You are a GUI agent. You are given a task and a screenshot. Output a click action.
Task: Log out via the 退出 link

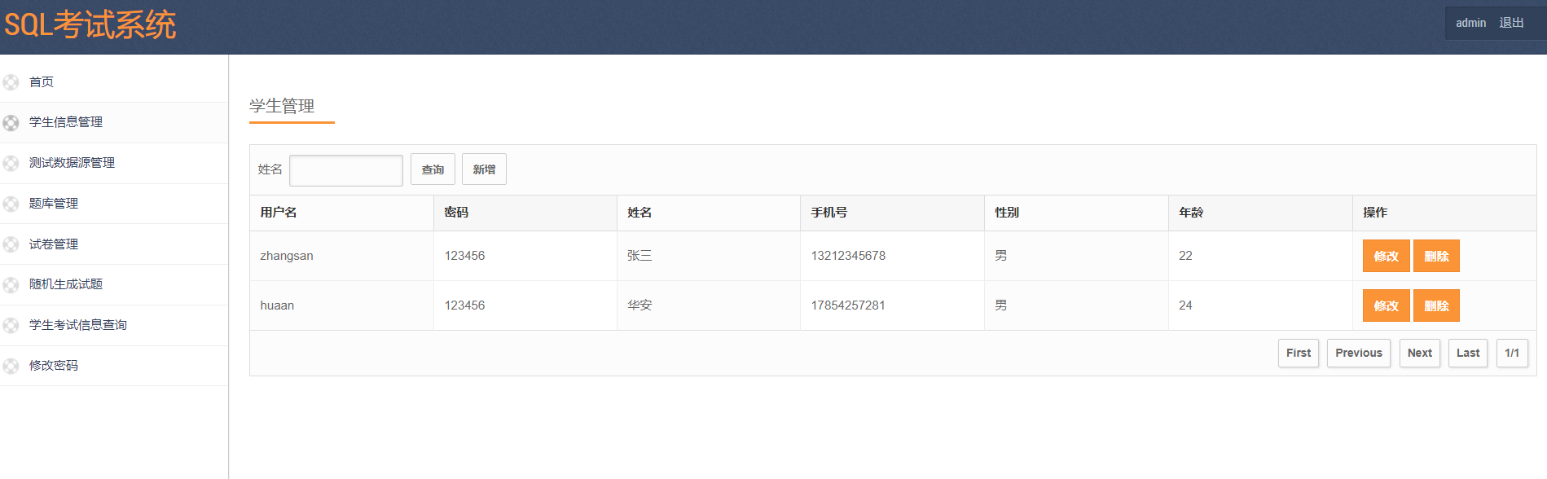coord(1511,23)
